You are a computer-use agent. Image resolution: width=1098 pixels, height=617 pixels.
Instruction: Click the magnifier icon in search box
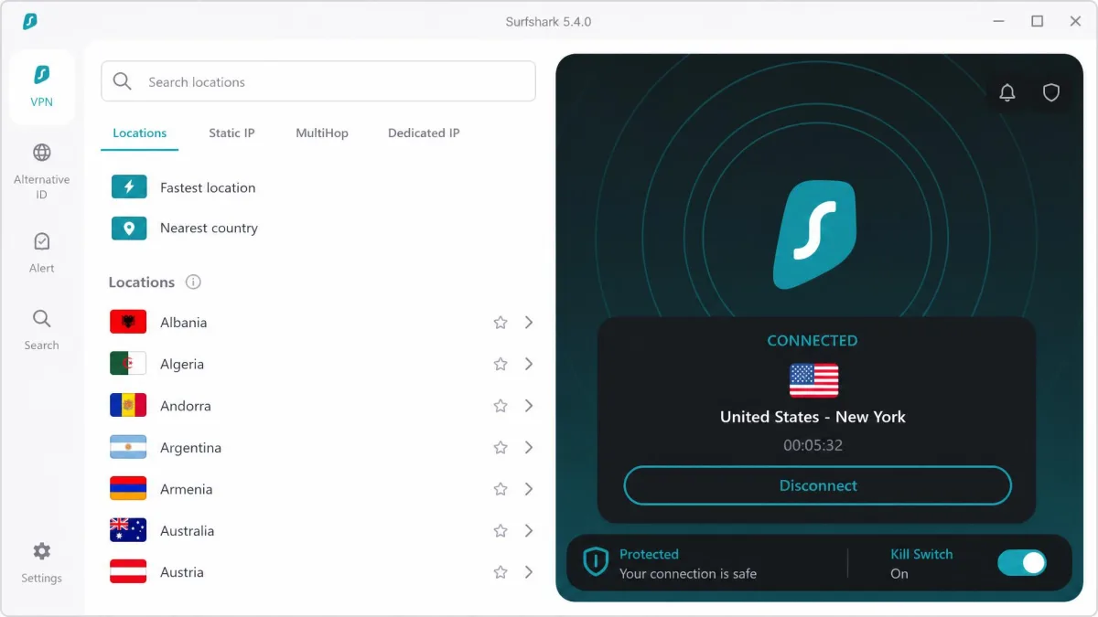point(123,81)
